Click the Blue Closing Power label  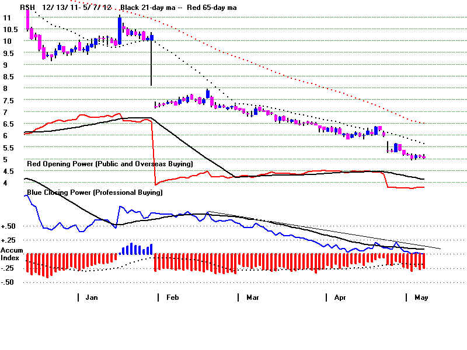(95, 192)
